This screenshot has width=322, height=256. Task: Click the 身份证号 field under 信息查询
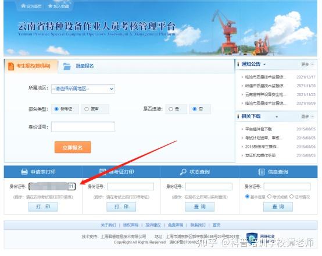[287, 187]
